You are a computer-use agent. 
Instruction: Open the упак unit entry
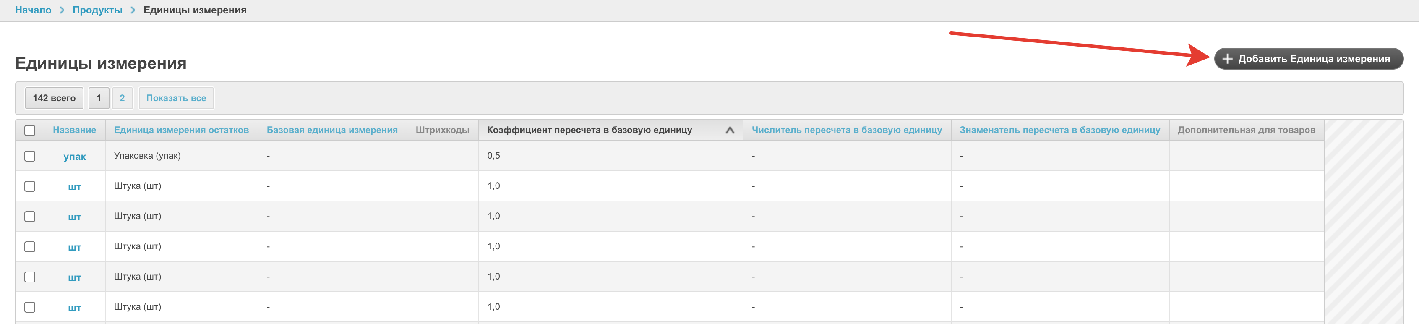click(x=74, y=157)
